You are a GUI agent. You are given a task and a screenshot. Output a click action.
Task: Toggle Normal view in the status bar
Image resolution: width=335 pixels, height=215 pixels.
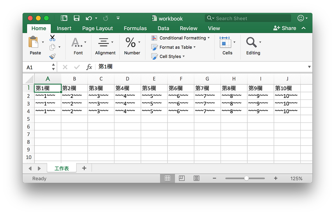(167, 178)
